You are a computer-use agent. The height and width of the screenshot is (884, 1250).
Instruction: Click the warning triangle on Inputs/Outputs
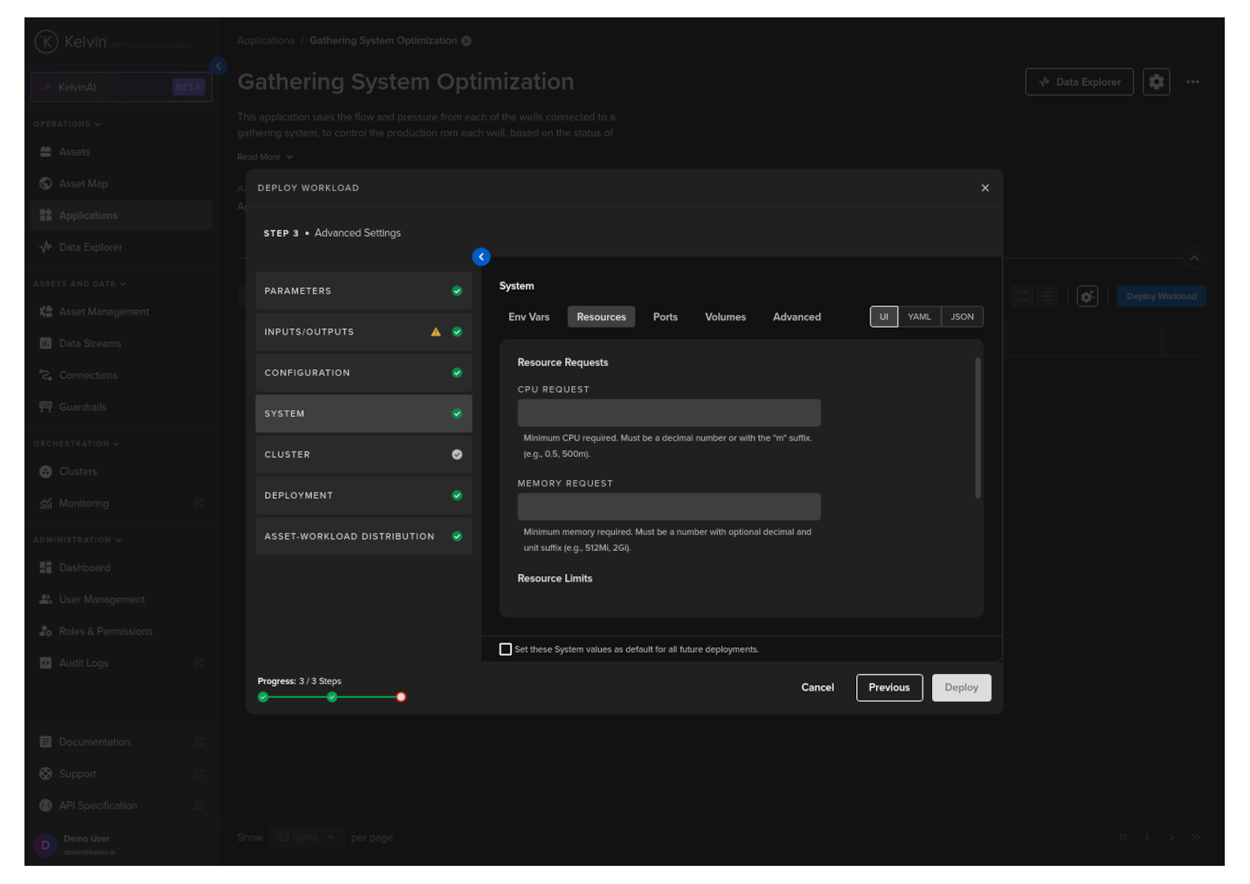(436, 332)
